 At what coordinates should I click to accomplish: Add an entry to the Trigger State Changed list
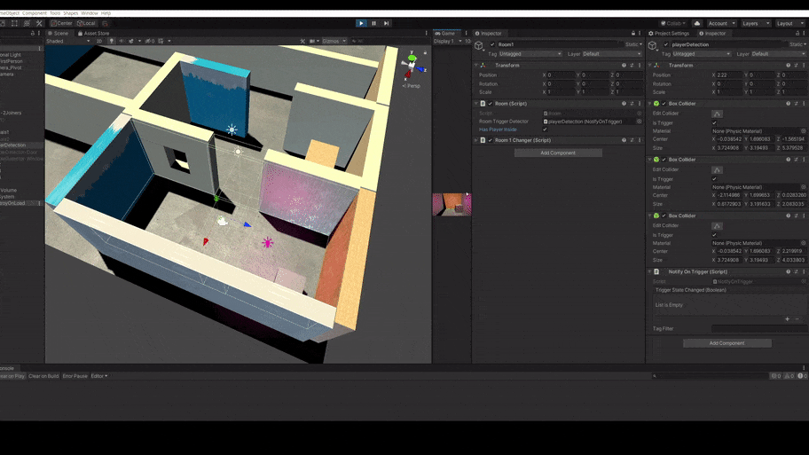coord(788,318)
